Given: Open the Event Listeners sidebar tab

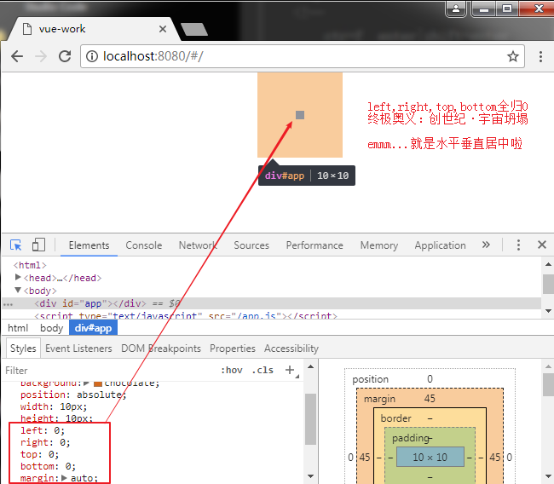Looking at the screenshot, I should point(78,349).
